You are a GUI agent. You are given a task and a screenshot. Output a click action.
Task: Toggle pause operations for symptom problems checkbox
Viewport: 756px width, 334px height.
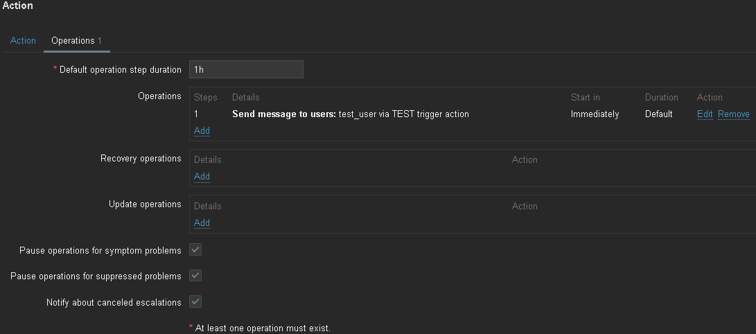(195, 250)
